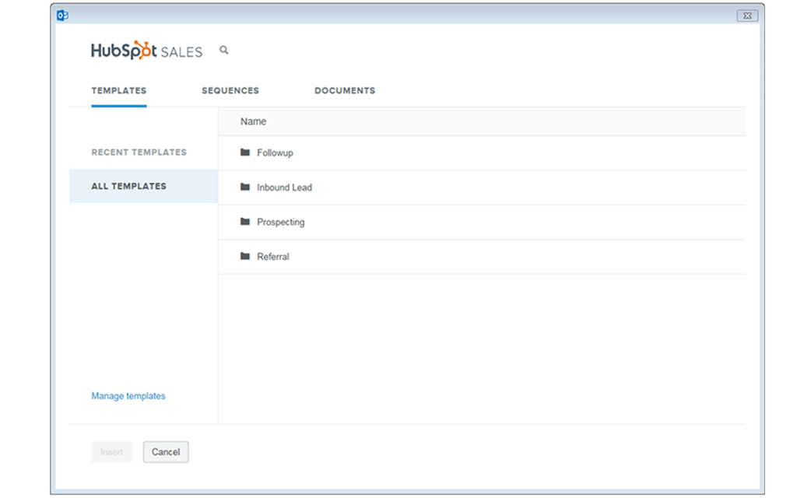This screenshot has width=797, height=498.
Task: Open the Sequences tab
Action: [230, 91]
